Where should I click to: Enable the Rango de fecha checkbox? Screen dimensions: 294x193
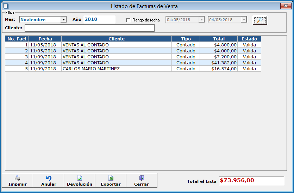click(128, 20)
